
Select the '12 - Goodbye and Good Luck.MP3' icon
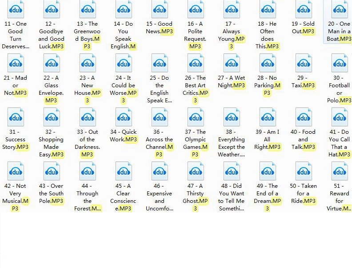click(52, 9)
